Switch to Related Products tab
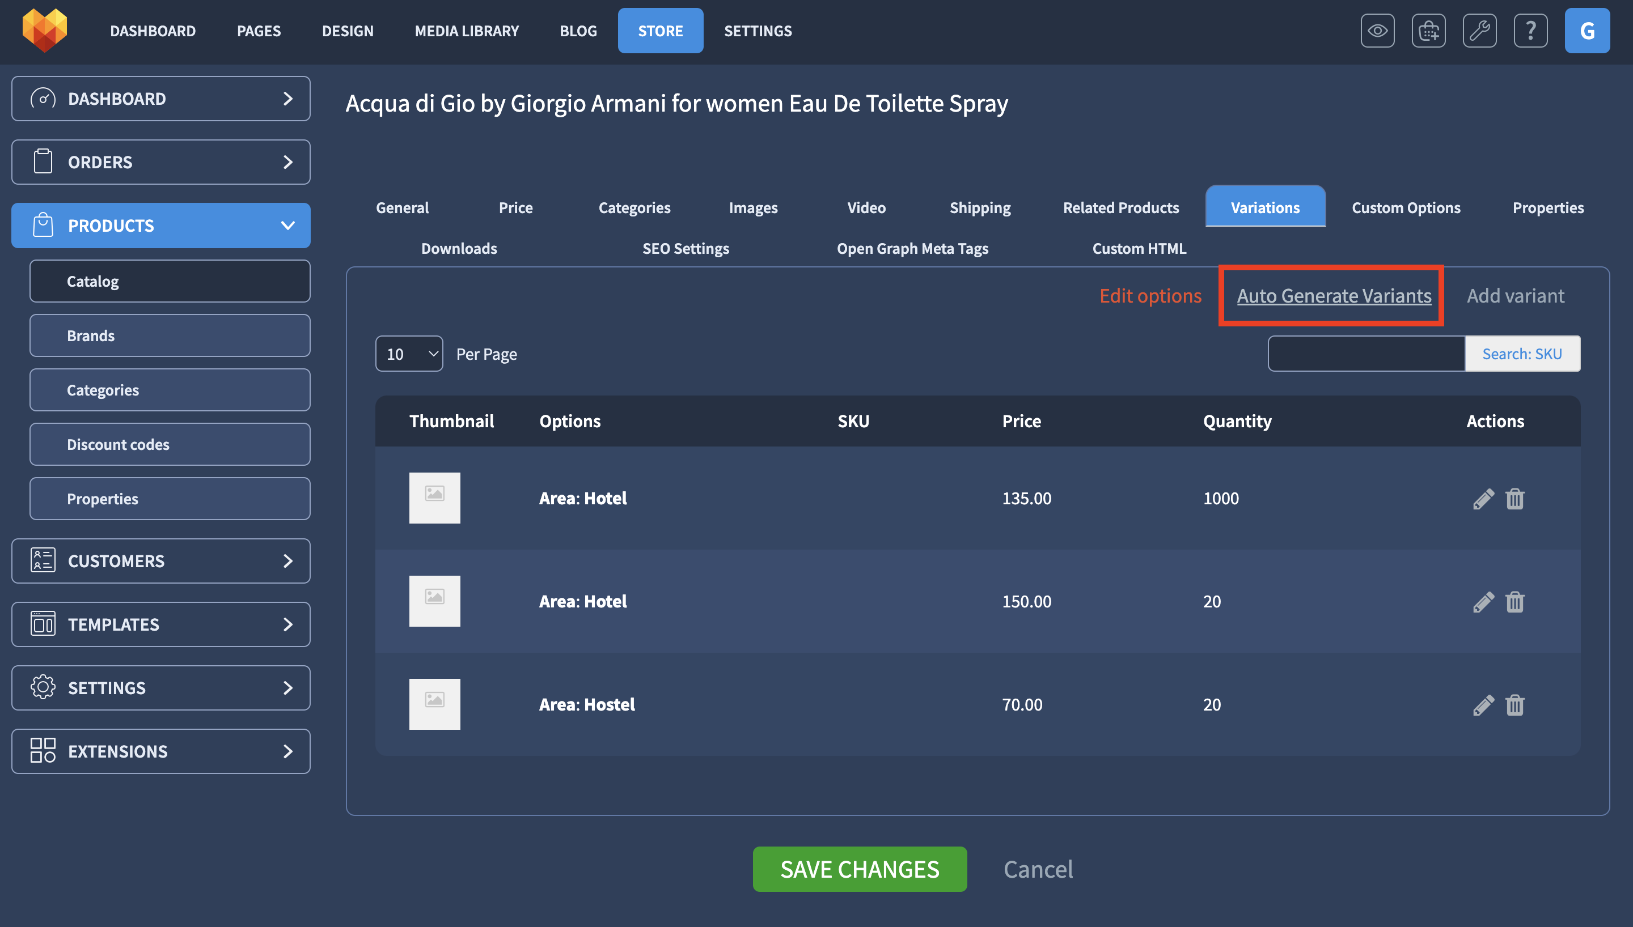The width and height of the screenshot is (1633, 927). [x=1121, y=207]
